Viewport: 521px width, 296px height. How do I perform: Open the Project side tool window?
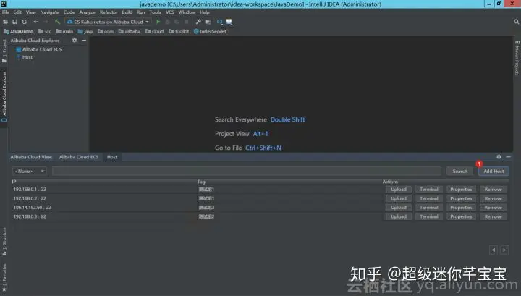[4, 51]
